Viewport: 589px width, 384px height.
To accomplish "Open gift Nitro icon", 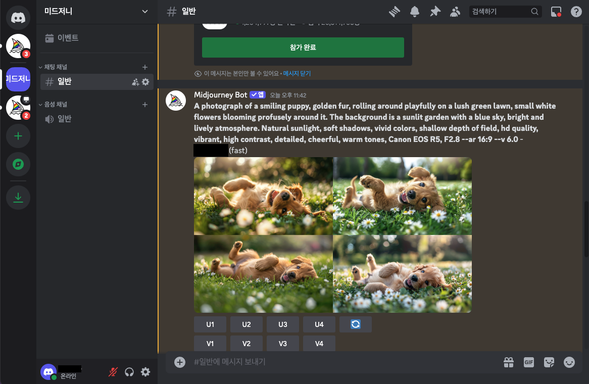I will (x=509, y=362).
